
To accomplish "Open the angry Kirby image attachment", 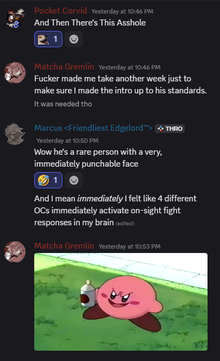I will [x=121, y=302].
